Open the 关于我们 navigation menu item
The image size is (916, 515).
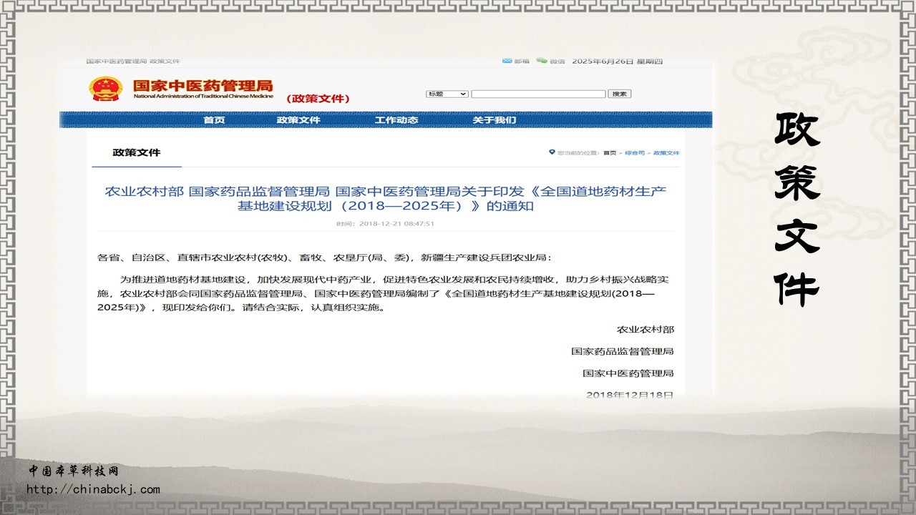(x=494, y=119)
